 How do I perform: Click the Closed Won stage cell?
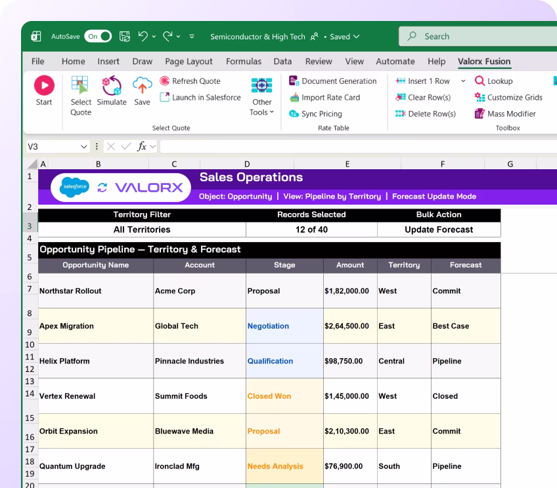284,396
